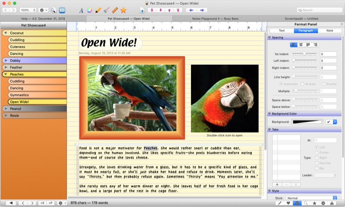The width and height of the screenshot is (345, 207).
Task: Switch to the Note tab
Action: [329, 31]
